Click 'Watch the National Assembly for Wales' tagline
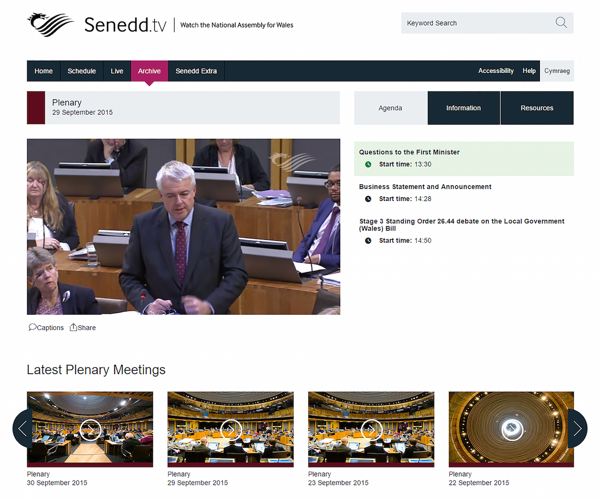 (x=237, y=25)
